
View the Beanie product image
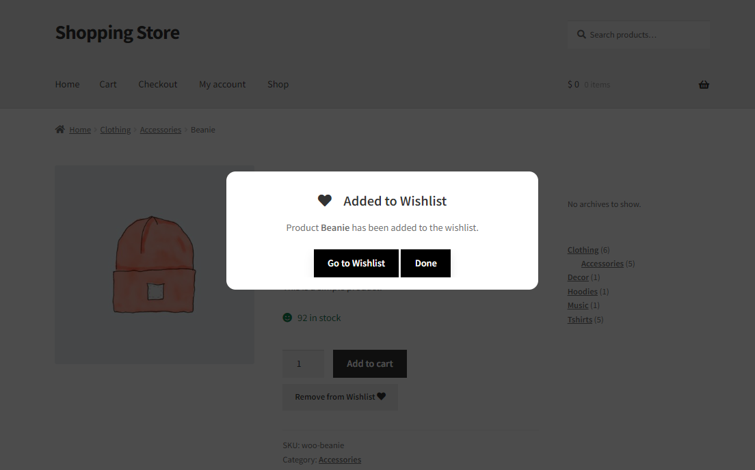coord(154,264)
